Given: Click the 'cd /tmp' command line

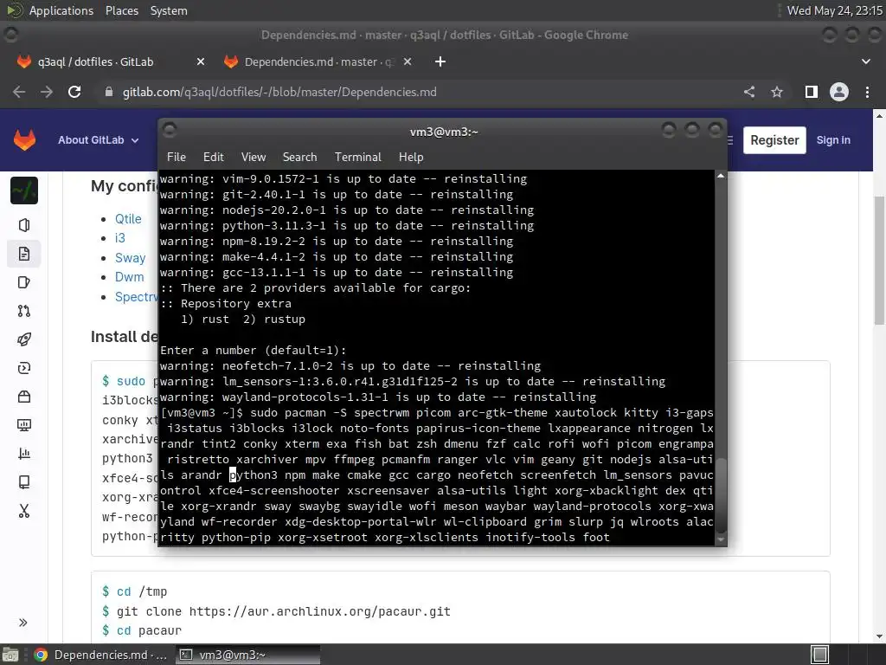Looking at the screenshot, I should coord(134,591).
